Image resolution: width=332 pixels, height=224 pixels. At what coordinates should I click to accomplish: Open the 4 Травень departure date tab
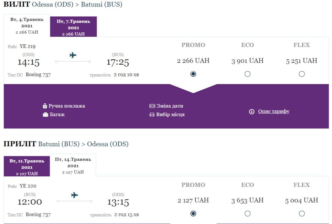[x=27, y=25]
